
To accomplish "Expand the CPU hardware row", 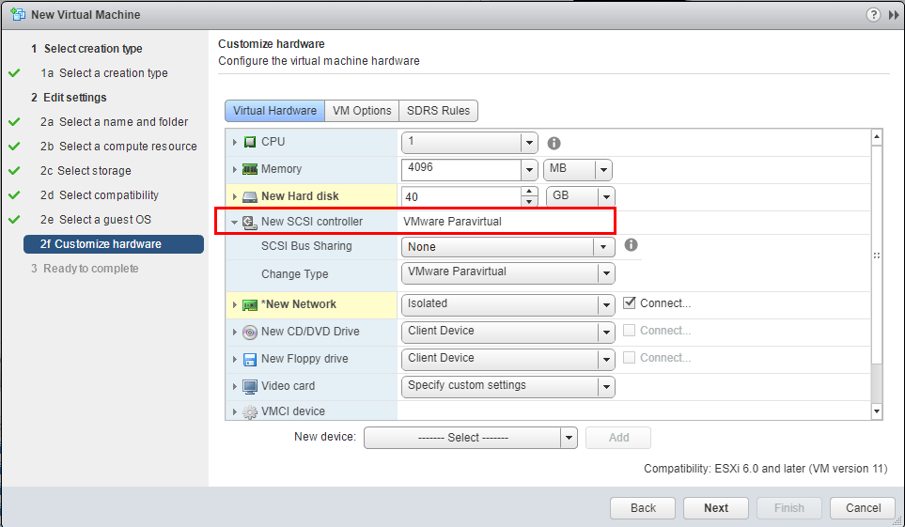I will 234,142.
